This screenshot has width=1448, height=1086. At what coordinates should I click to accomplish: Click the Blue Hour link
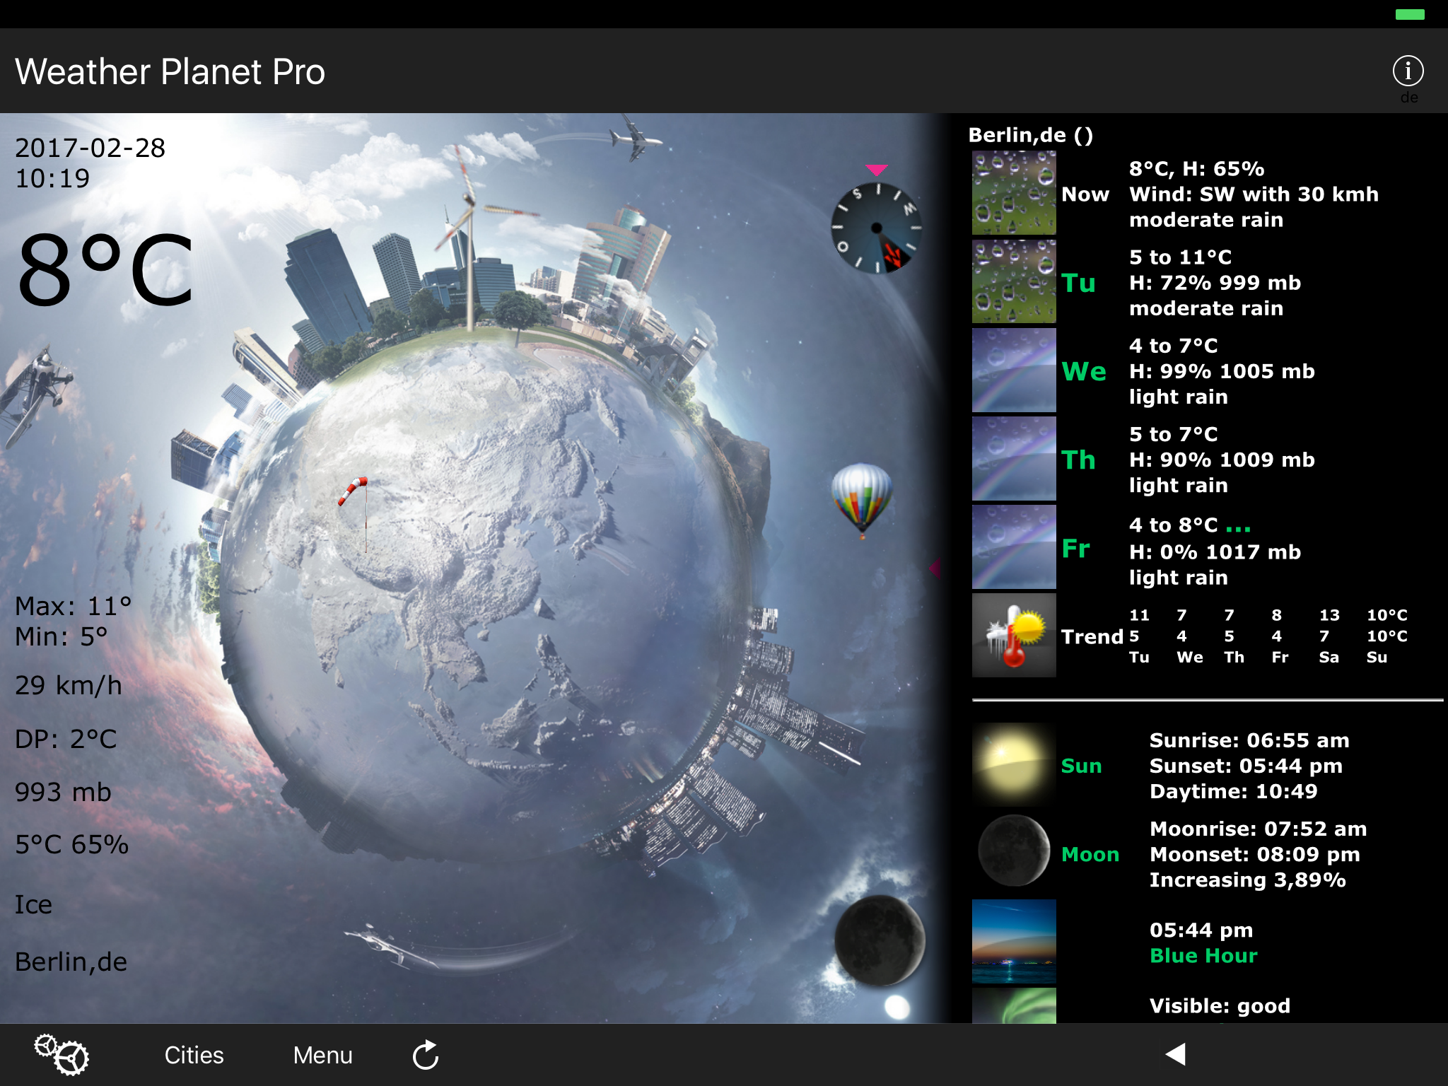[1203, 956]
